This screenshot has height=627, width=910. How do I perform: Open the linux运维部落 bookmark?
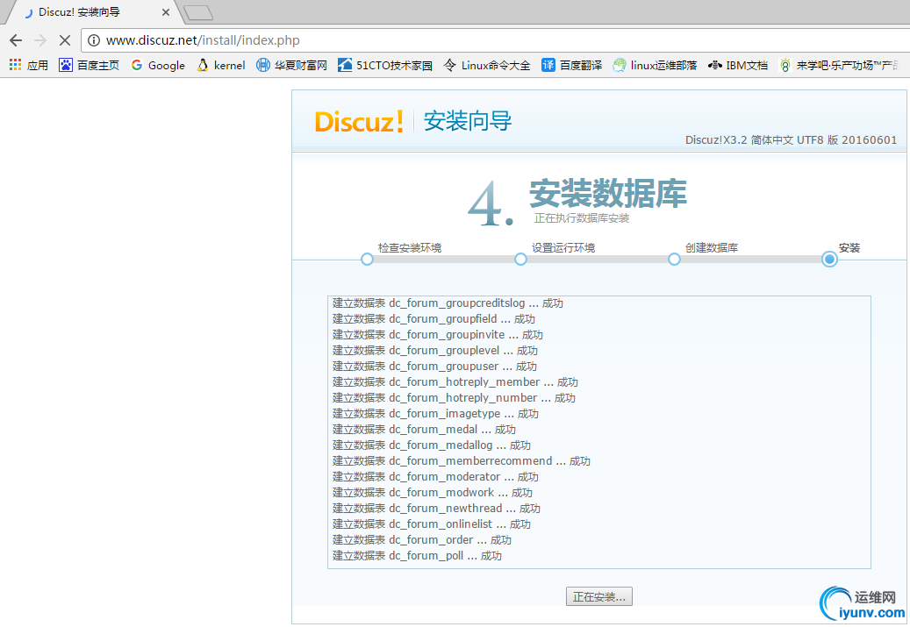click(656, 65)
